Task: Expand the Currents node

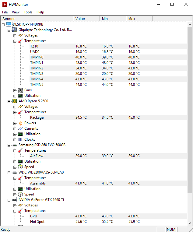Action: (x=15, y=129)
